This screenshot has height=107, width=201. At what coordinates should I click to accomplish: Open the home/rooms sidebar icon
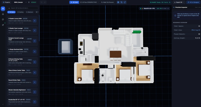pyautogui.click(x=3, y=14)
